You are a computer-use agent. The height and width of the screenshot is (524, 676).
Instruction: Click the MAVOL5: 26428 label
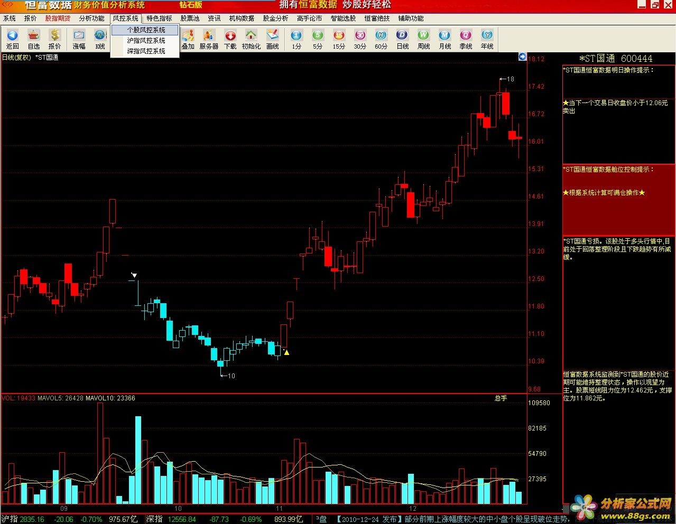pos(61,398)
